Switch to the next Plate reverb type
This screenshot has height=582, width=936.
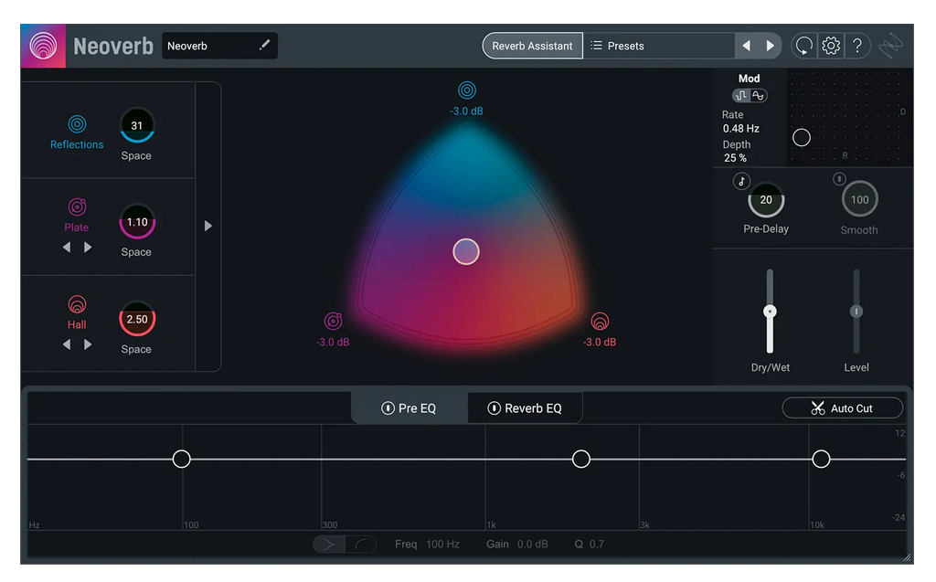pyautogui.click(x=88, y=247)
